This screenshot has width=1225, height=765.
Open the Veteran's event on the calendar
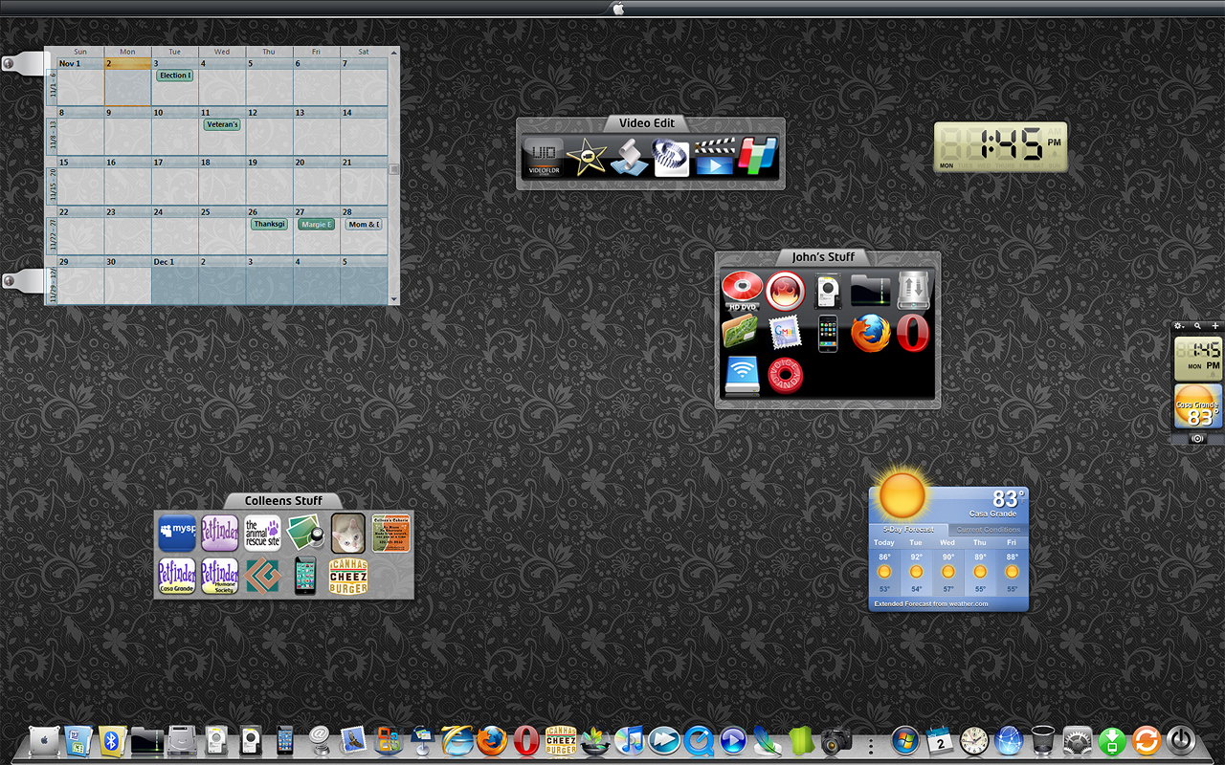pos(221,124)
